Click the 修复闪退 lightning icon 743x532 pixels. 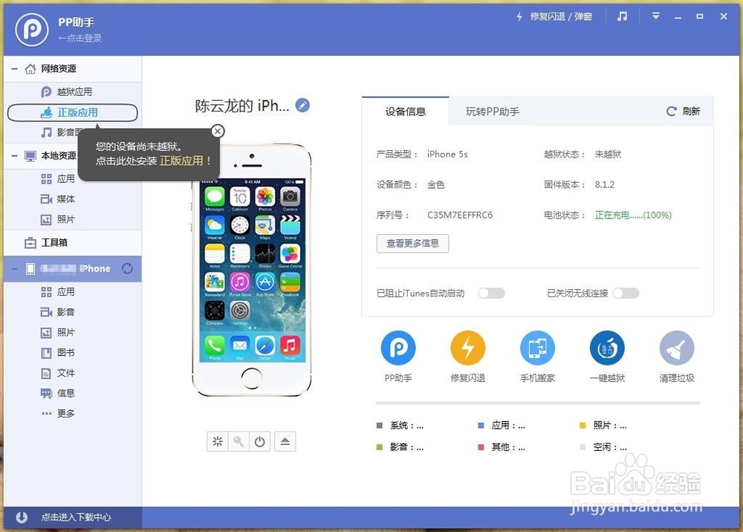pyautogui.click(x=467, y=348)
